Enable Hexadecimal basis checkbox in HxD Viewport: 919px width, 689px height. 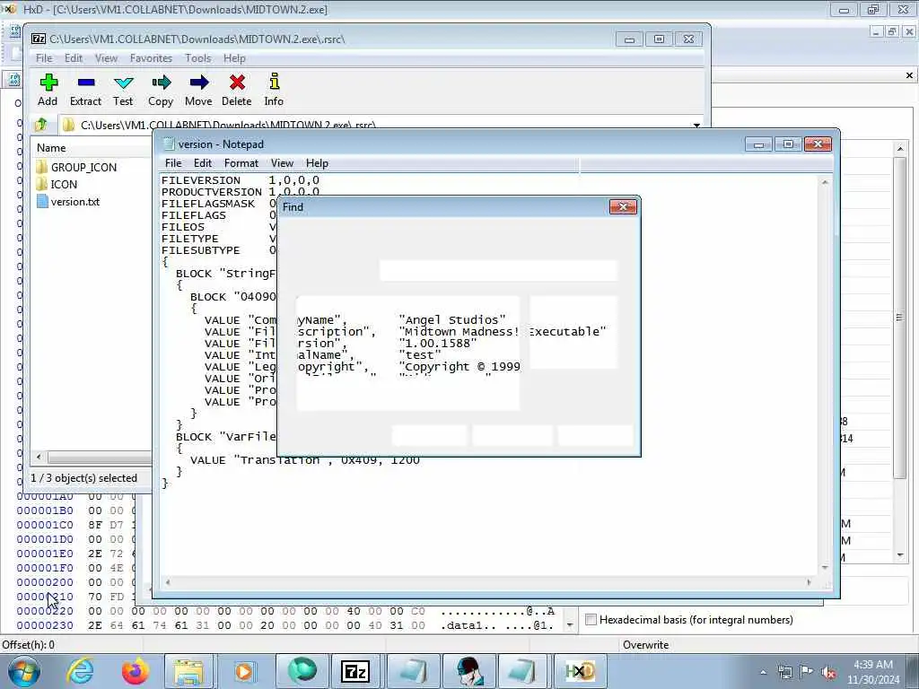click(x=591, y=620)
